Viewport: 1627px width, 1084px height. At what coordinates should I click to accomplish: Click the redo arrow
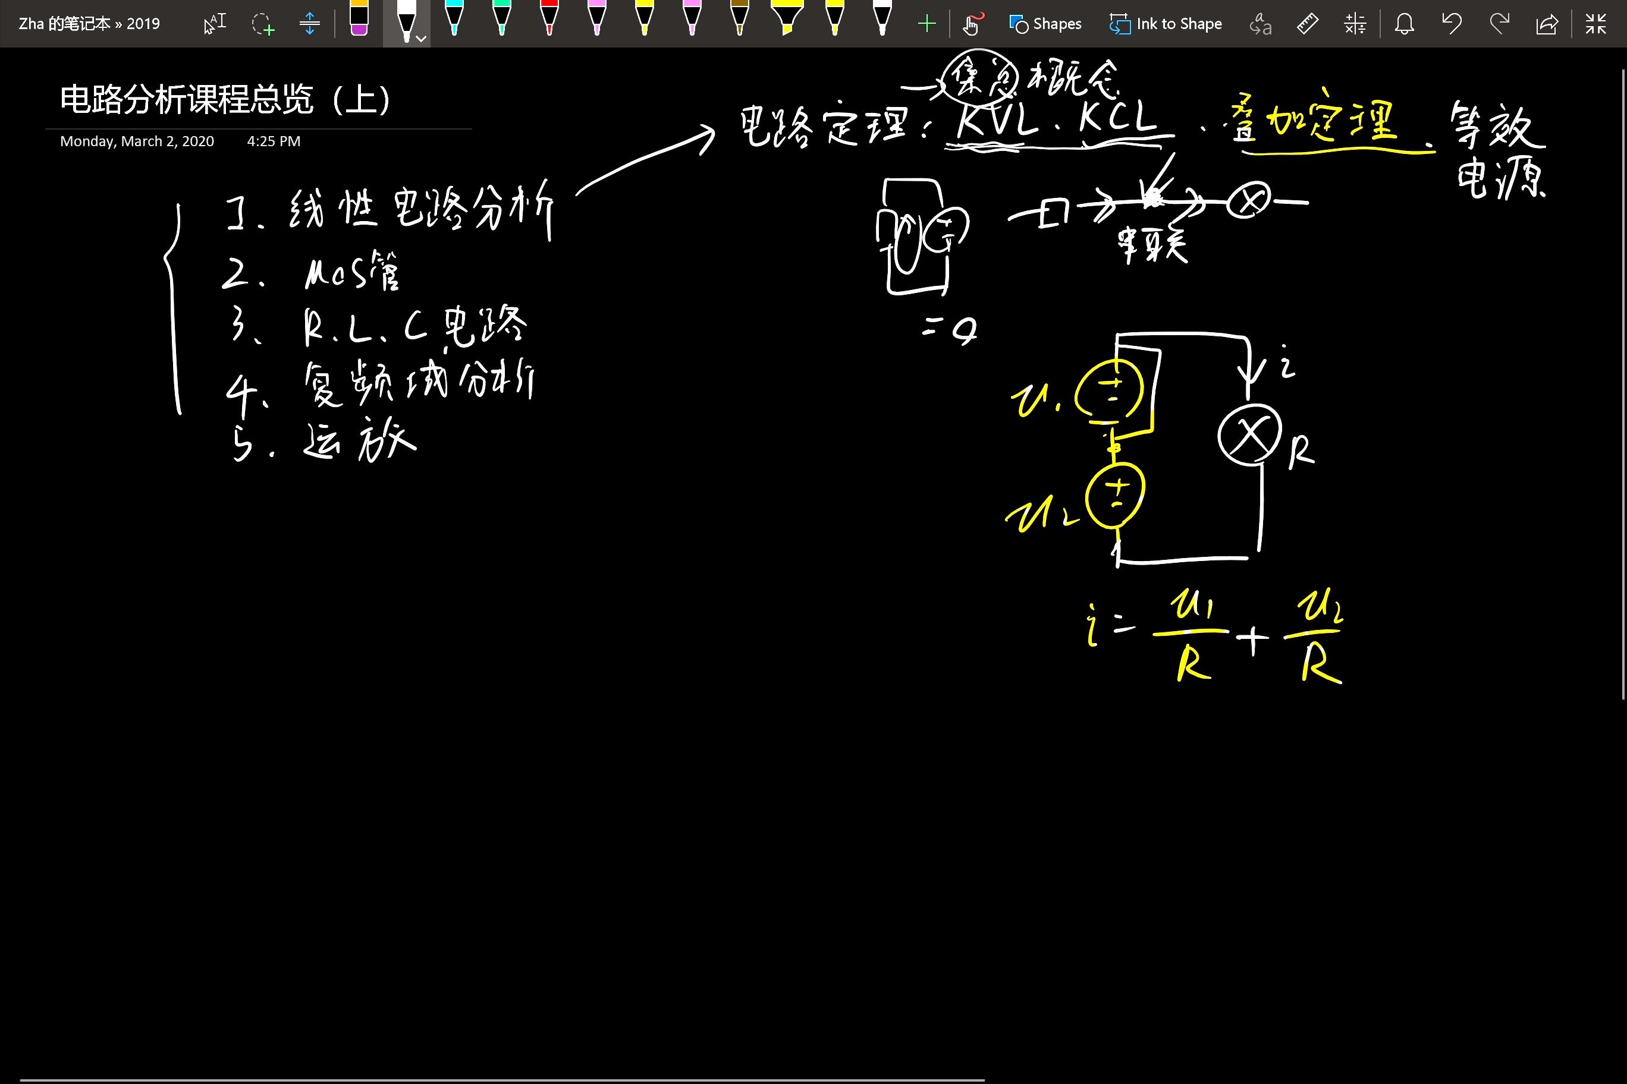click(1499, 24)
